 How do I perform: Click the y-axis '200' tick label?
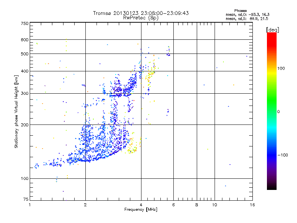pyautogui.click(x=25, y=125)
